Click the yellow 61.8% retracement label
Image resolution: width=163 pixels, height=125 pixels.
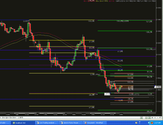click(92, 42)
